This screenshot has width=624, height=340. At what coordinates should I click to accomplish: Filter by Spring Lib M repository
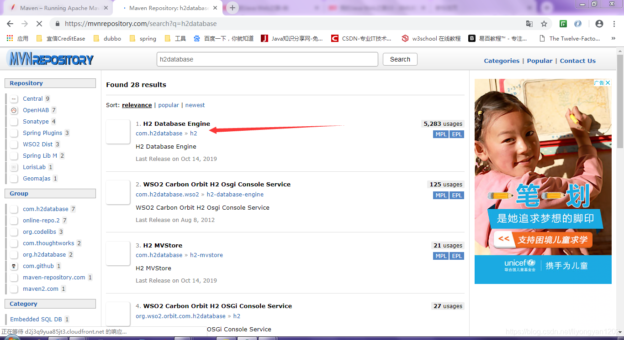pyautogui.click(x=40, y=155)
